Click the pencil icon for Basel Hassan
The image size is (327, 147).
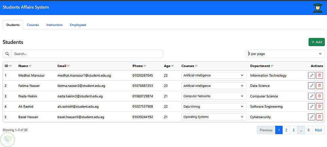(x=311, y=117)
